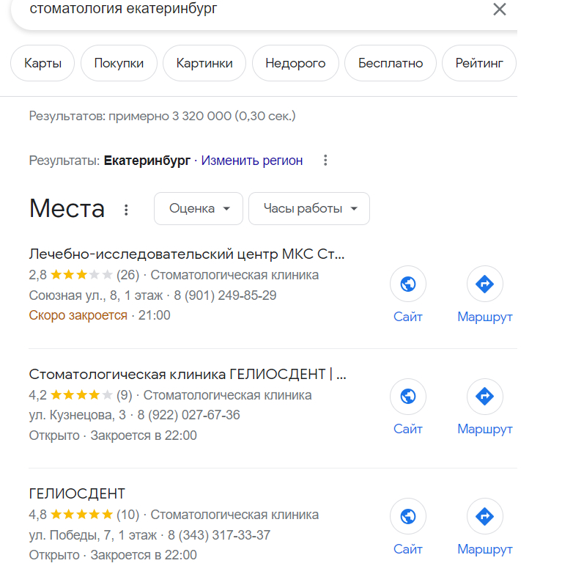Open website icon for Стоматологическая клиника ГЕЛИОСДЕНТ
The height and width of the screenshot is (566, 562).
(408, 397)
